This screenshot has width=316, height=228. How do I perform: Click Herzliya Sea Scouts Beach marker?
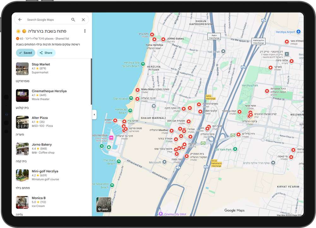(143, 64)
